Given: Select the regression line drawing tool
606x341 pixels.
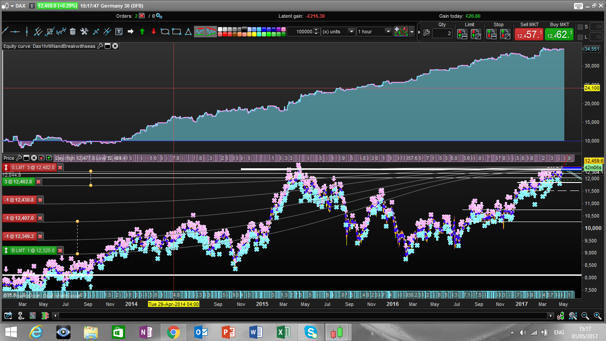Looking at the screenshot, I should 61,32.
